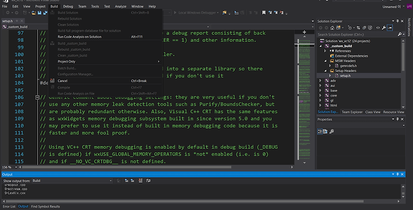Toggle bookmark icon in the main toolbar
Image resolution: width=413 pixels, height=210 pixels.
coord(264,13)
